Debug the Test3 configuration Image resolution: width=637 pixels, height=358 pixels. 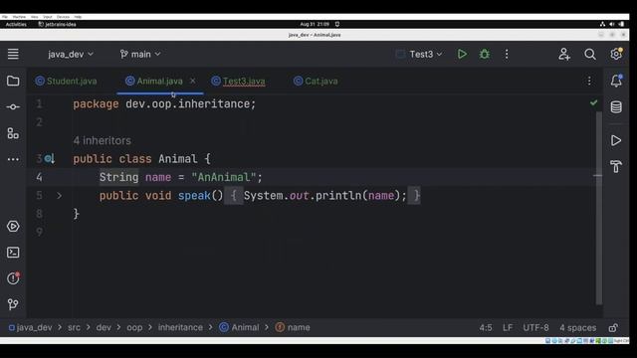[x=485, y=54]
